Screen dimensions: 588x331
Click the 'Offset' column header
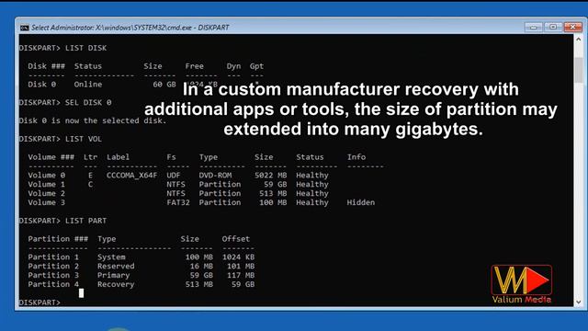pyautogui.click(x=236, y=239)
